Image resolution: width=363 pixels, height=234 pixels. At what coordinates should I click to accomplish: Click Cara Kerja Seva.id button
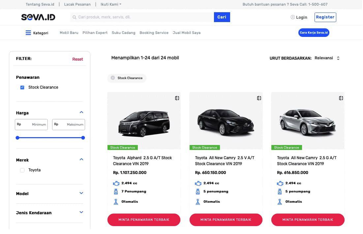314,33
